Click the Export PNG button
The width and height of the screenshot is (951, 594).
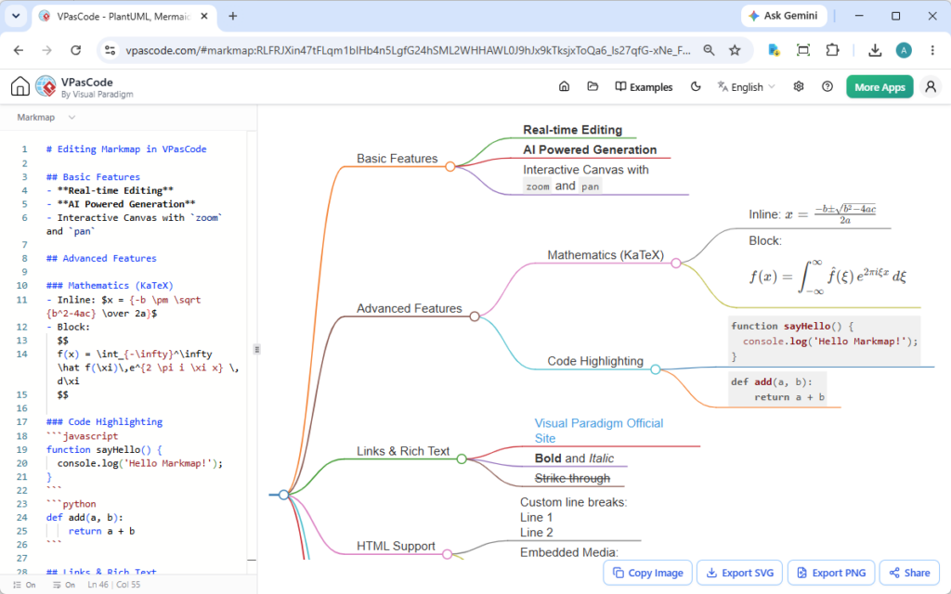pos(831,573)
